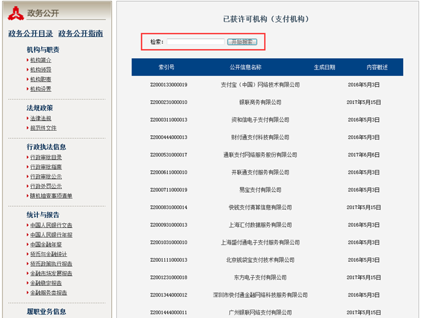Go to 法律法规 under 法规政策

pyautogui.click(x=41, y=118)
